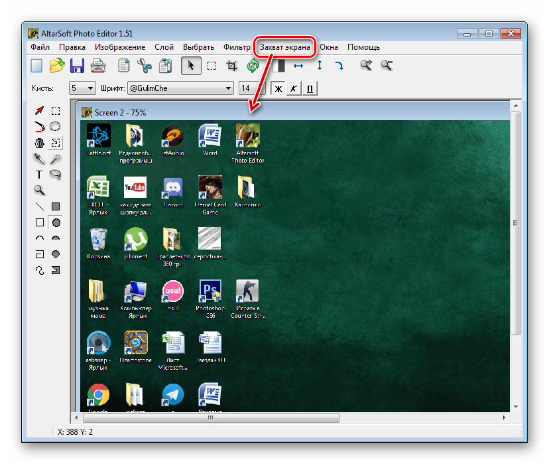Toggle bold Ж formatting
Screen dimensions: 549x464
(x=278, y=89)
